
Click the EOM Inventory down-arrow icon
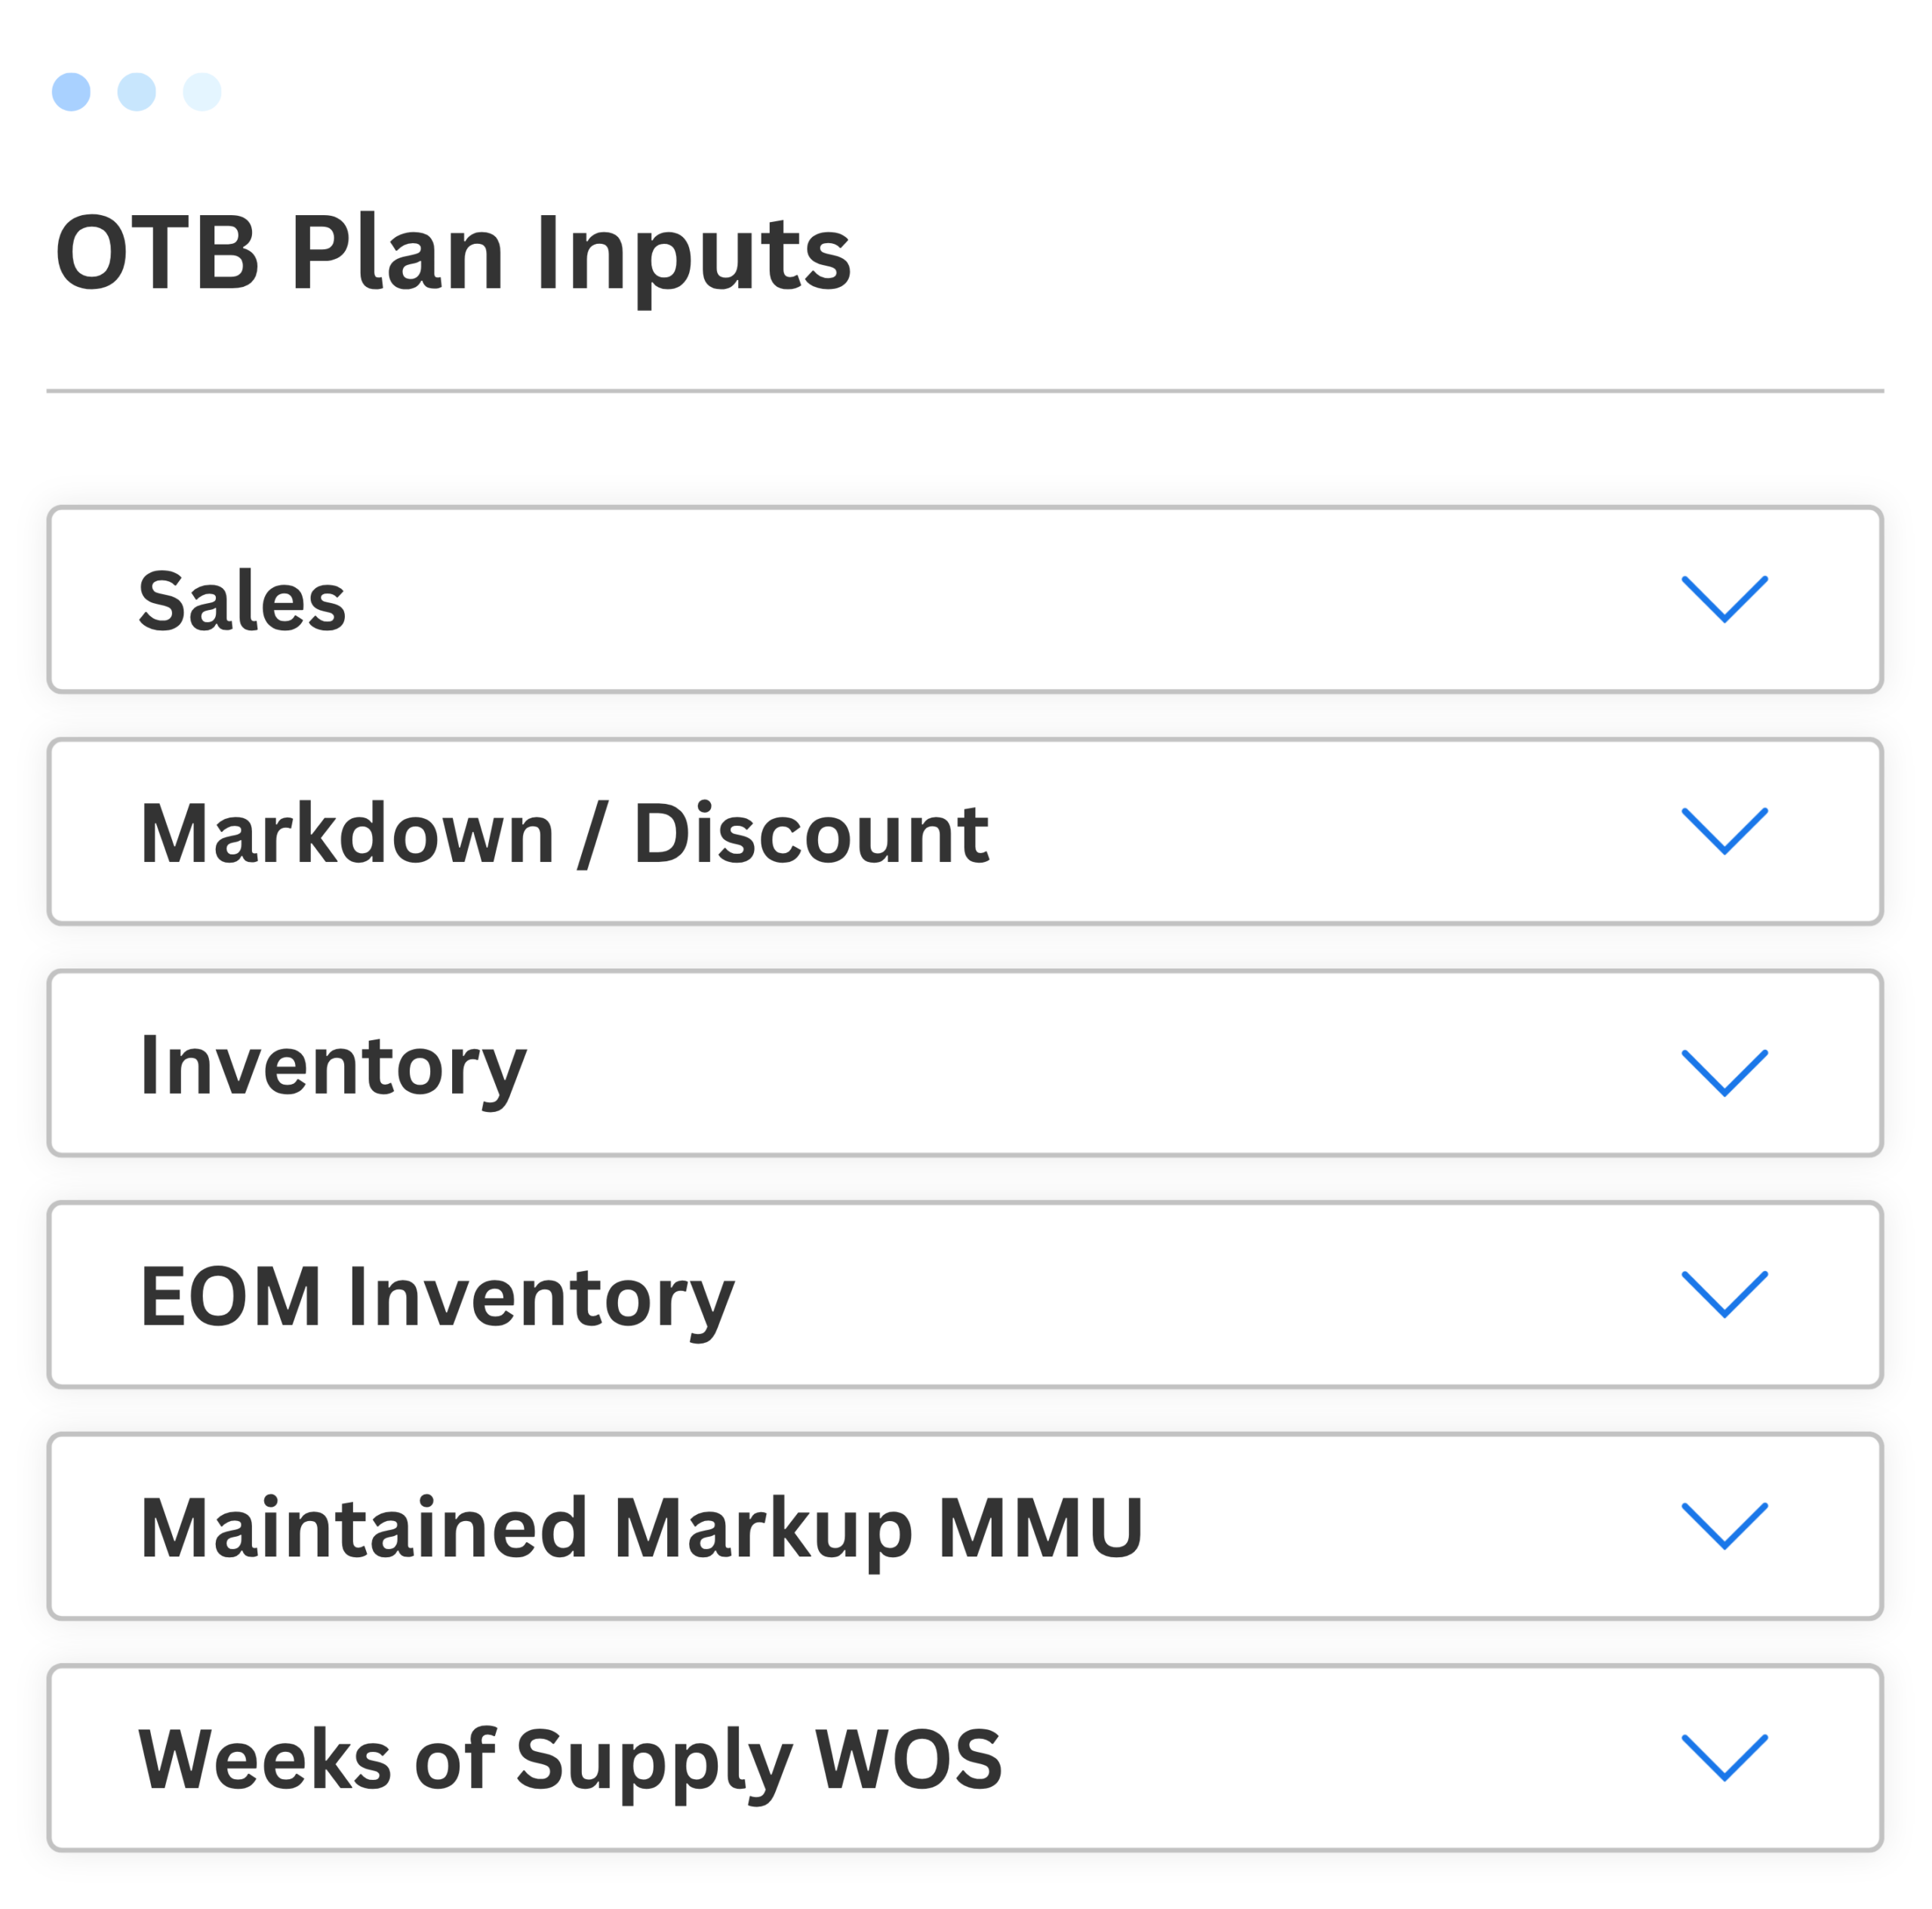click(x=1724, y=1294)
